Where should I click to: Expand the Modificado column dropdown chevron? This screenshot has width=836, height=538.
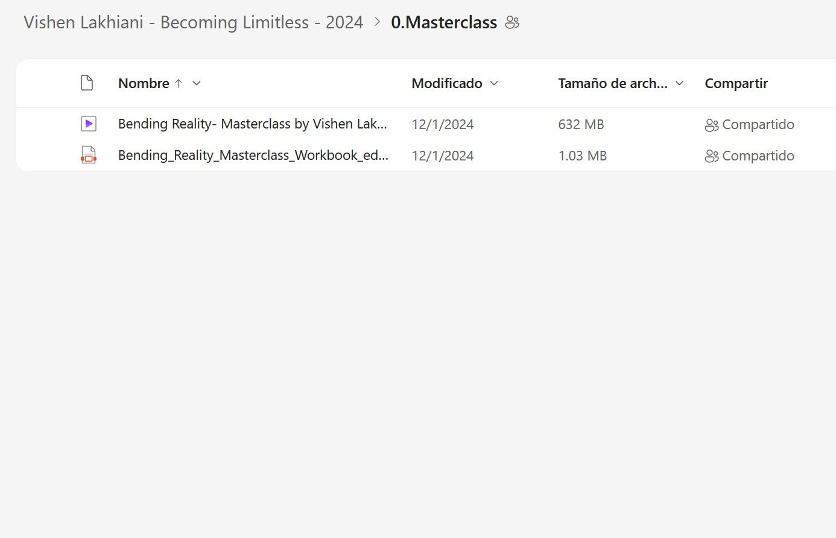(494, 83)
